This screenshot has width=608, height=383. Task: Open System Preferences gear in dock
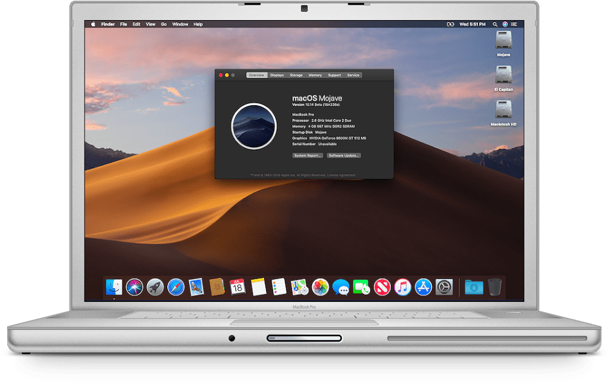click(x=444, y=286)
